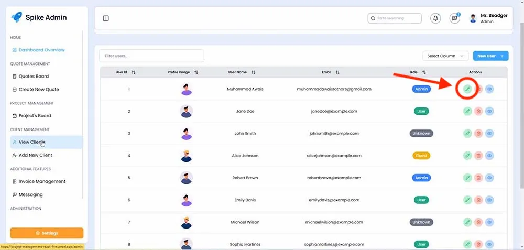The width and height of the screenshot is (524, 250).
Task: Click the email robertbrown@example.com
Action: point(334,178)
